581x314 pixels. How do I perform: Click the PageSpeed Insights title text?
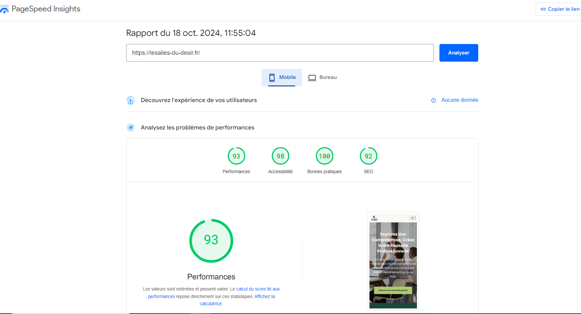(x=46, y=9)
